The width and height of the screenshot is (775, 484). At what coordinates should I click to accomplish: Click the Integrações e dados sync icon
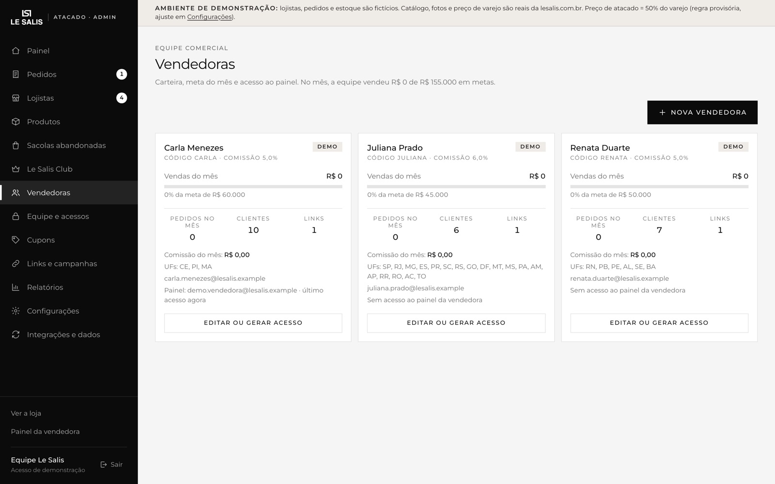tap(15, 335)
